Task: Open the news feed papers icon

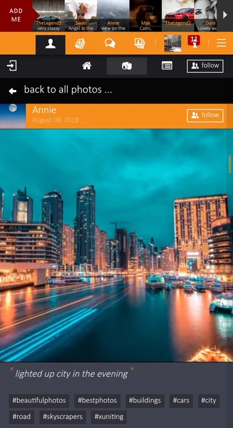Action: tap(80, 43)
